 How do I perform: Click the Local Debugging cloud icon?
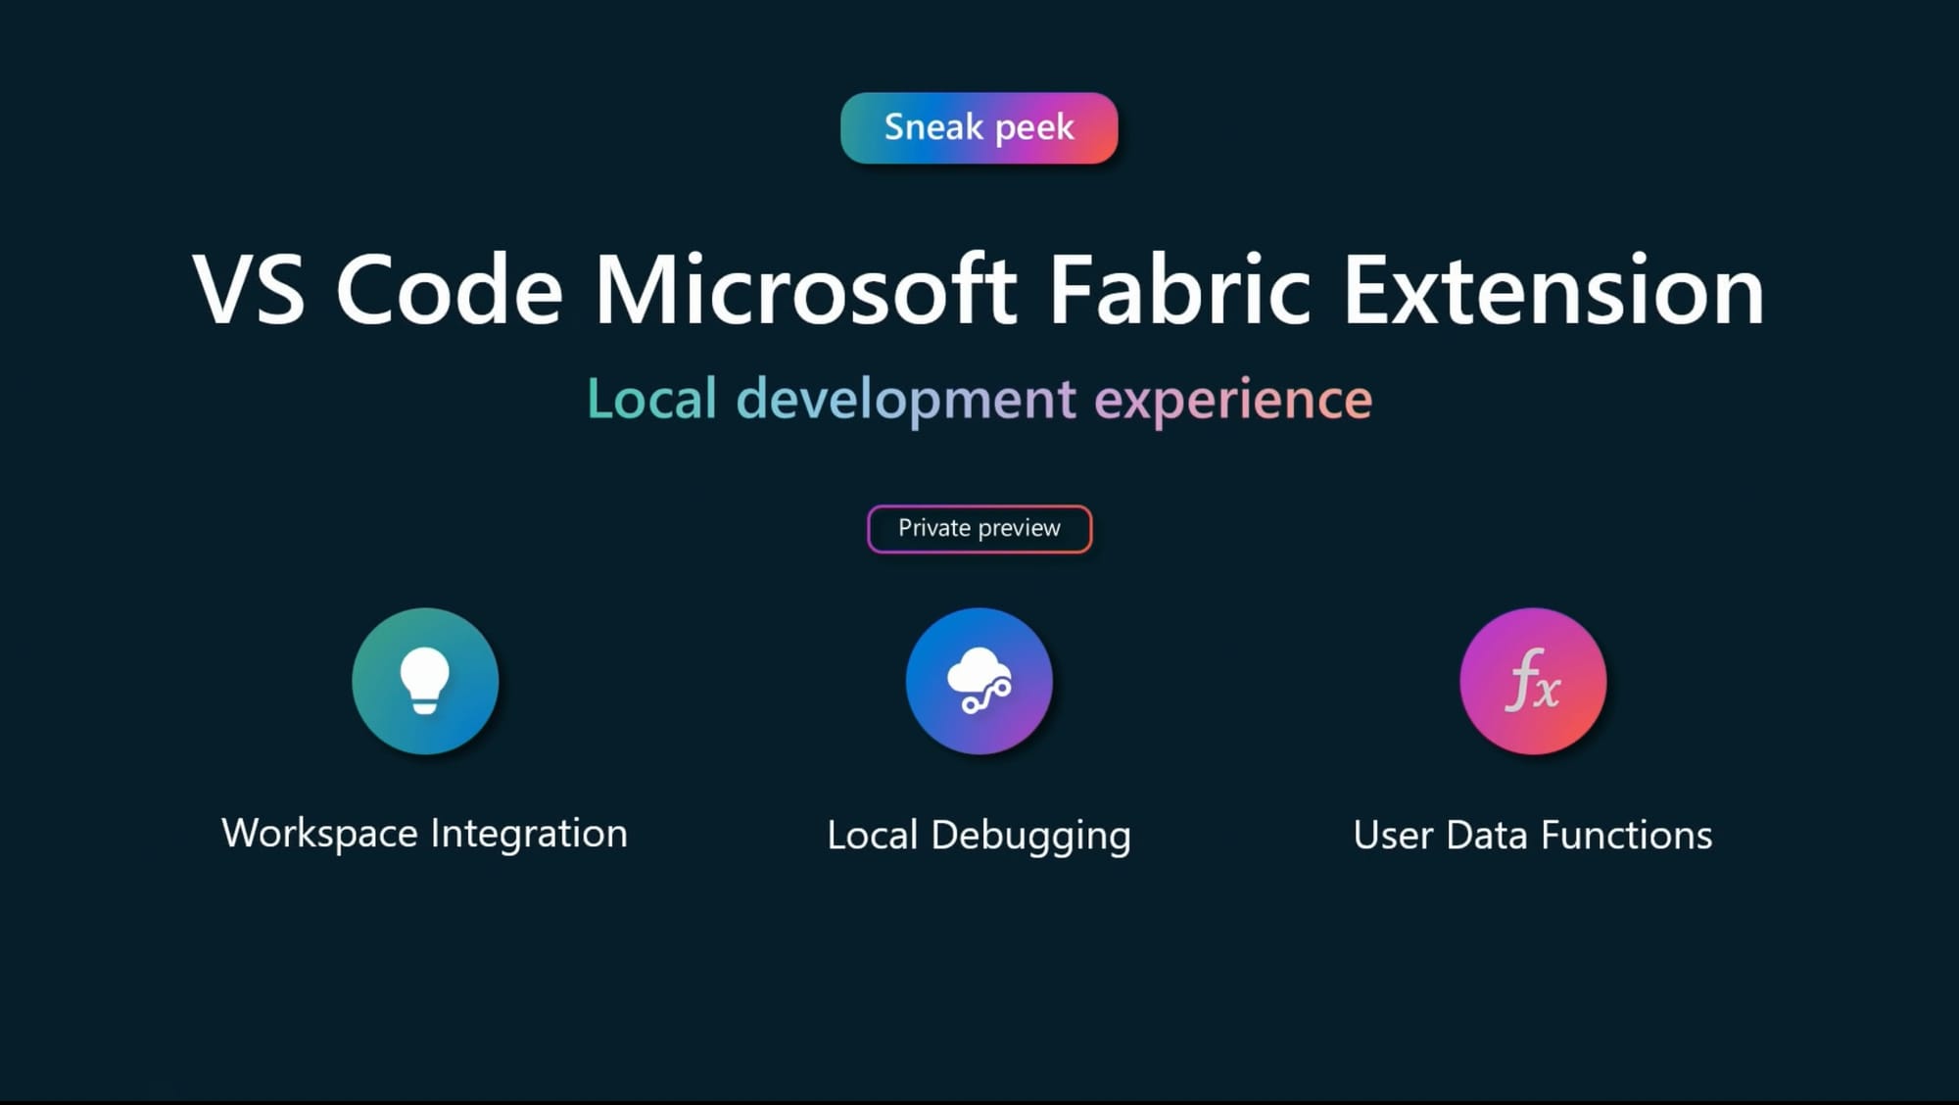pos(979,681)
